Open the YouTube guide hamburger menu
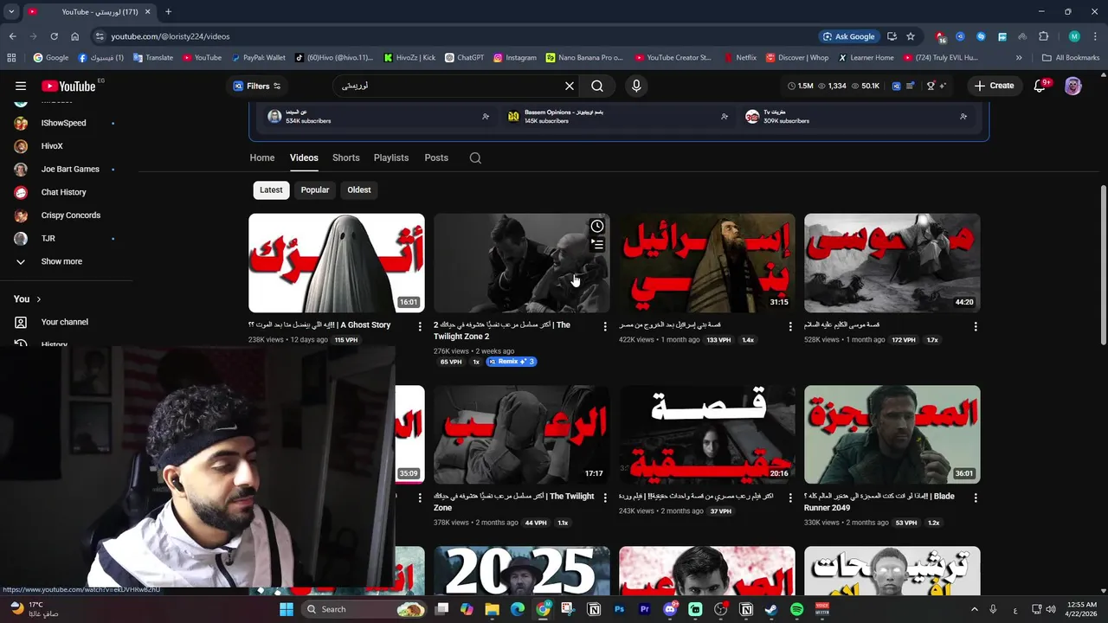Screen dimensions: 1108x623 click(21, 86)
